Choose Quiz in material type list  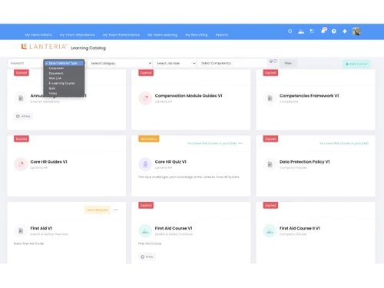tap(64, 88)
